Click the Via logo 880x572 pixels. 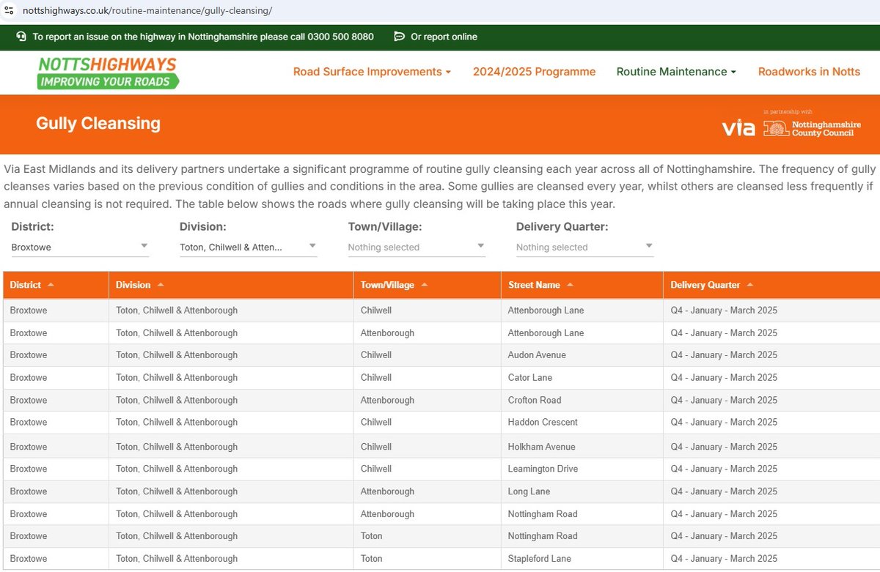[738, 127]
